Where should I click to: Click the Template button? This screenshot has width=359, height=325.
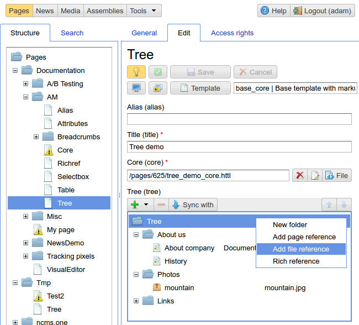(x=200, y=88)
